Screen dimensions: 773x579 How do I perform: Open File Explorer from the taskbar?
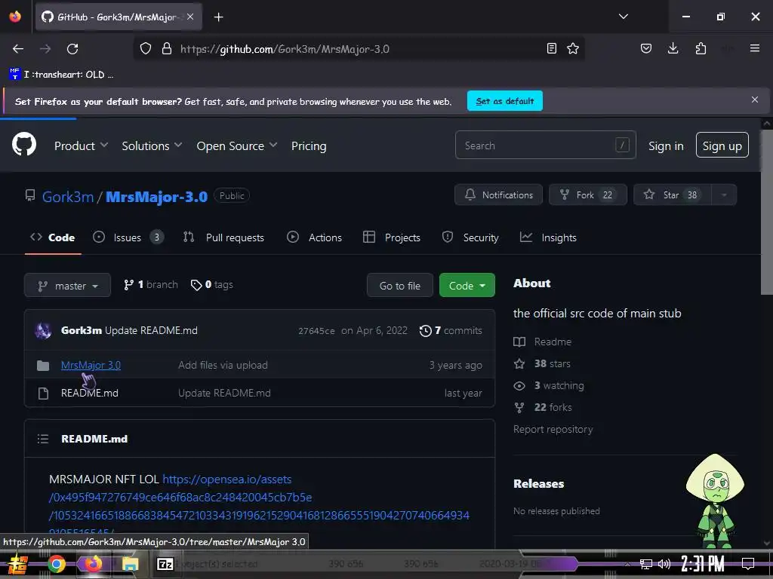[130, 564]
